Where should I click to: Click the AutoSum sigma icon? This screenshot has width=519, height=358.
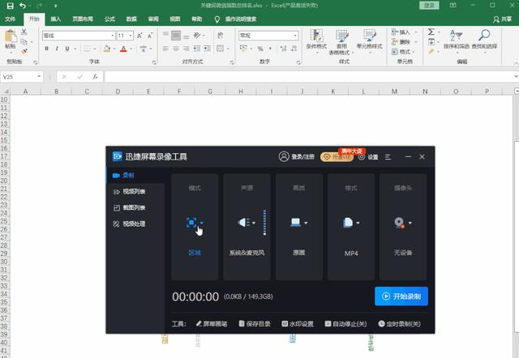(431, 32)
